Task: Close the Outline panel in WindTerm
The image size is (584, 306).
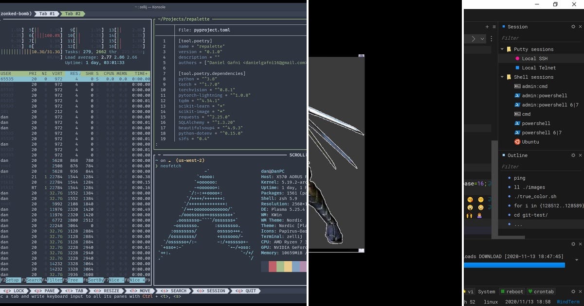Action: point(580,155)
